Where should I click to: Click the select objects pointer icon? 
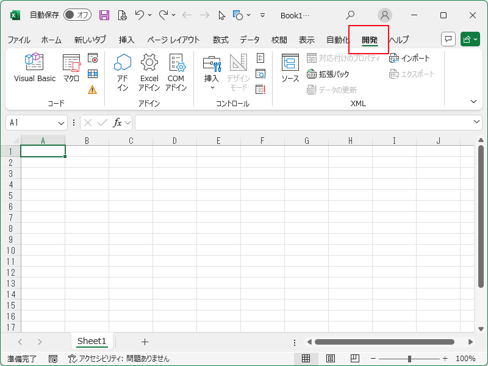[x=221, y=15]
